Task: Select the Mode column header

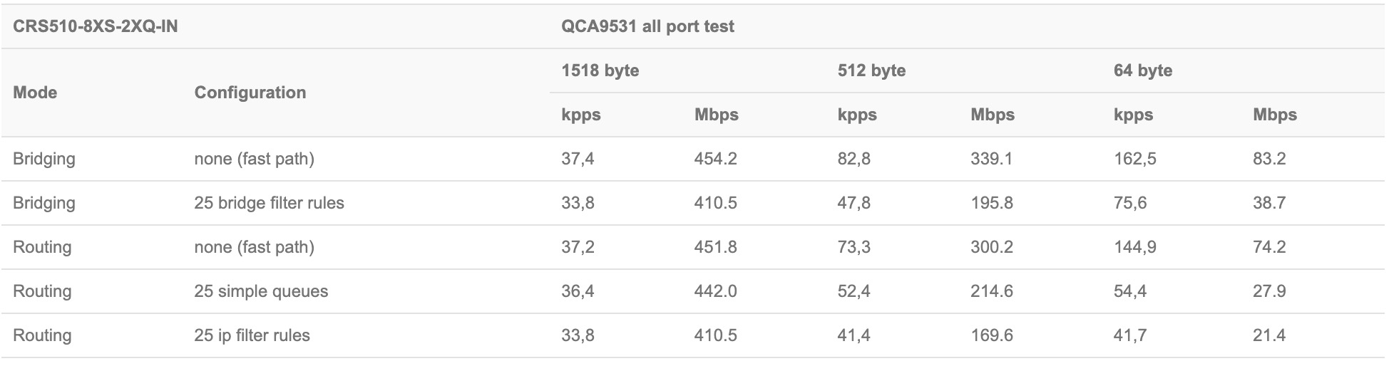Action: 35,93
